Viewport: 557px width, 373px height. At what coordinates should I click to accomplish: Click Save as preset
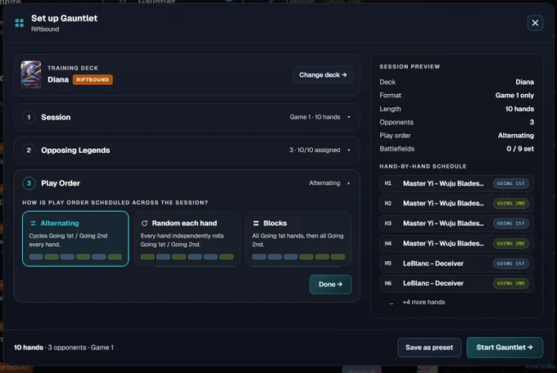pyautogui.click(x=429, y=348)
